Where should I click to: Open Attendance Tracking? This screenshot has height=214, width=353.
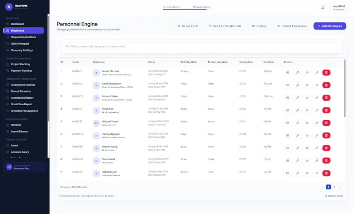(24, 85)
